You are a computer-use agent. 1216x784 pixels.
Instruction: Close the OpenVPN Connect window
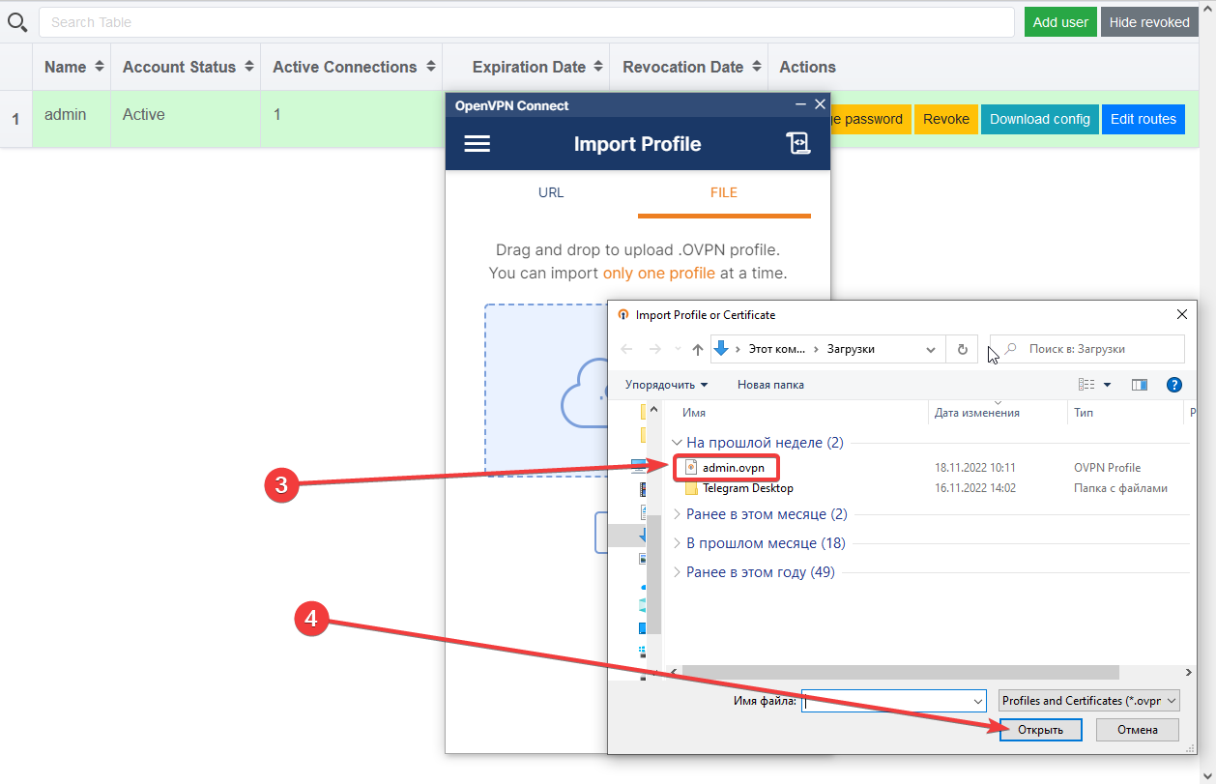click(x=821, y=104)
